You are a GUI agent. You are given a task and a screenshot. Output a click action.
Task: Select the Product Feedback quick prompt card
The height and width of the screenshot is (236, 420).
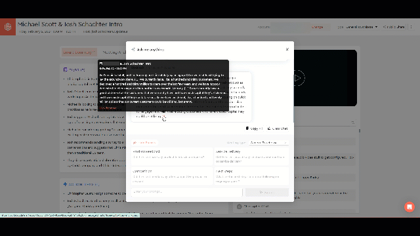[171, 156]
